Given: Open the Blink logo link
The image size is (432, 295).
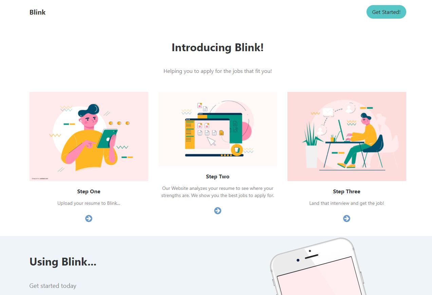Looking at the screenshot, I should click(37, 12).
